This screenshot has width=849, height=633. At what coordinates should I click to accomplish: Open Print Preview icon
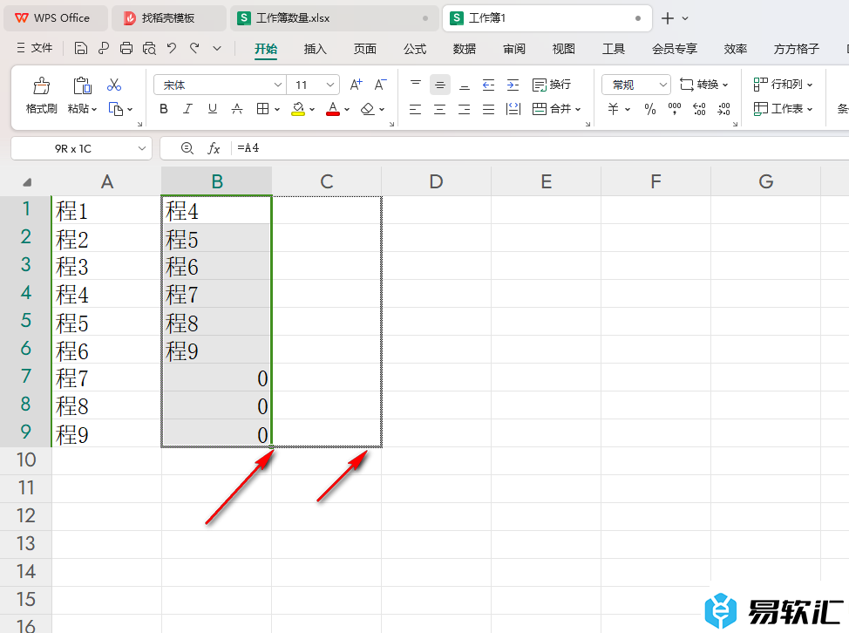coord(149,49)
